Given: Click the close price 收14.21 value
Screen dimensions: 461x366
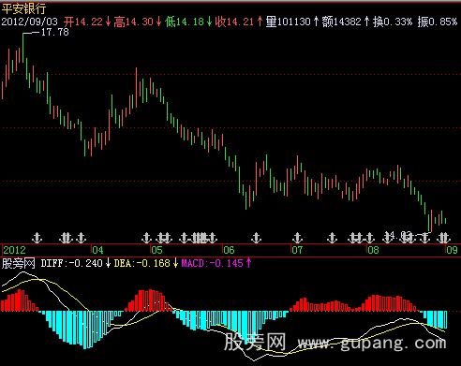Looking at the screenshot, I should click(234, 22).
